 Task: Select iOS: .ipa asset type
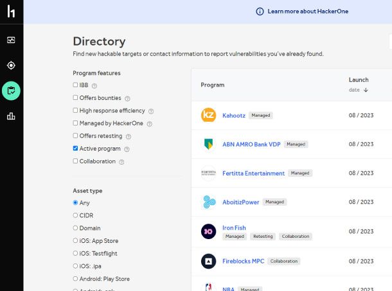tap(75, 266)
